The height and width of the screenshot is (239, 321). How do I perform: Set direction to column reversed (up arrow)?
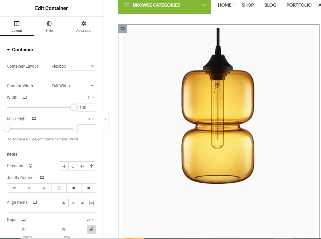click(92, 166)
